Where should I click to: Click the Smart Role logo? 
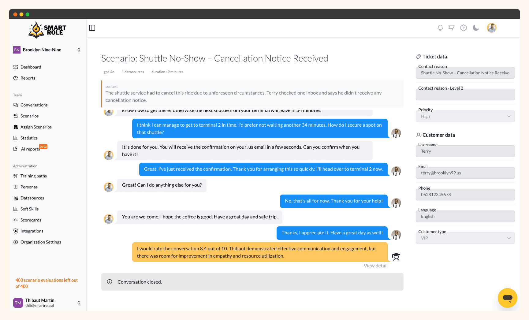coord(47,30)
